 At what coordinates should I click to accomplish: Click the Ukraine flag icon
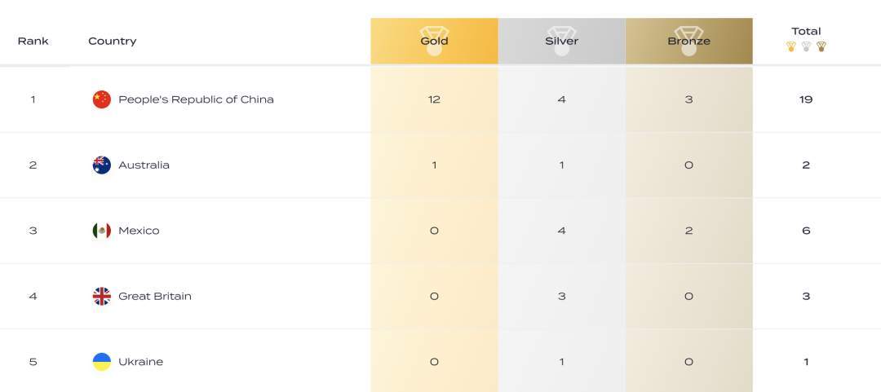click(x=101, y=362)
